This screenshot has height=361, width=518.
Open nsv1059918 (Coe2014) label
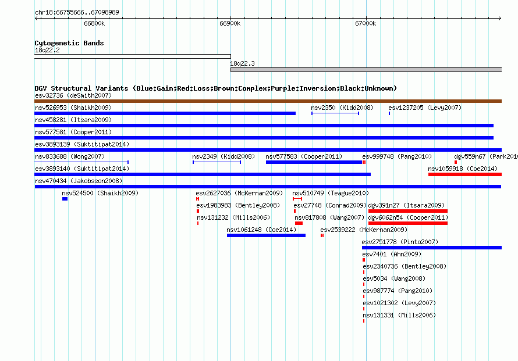tap(463, 169)
